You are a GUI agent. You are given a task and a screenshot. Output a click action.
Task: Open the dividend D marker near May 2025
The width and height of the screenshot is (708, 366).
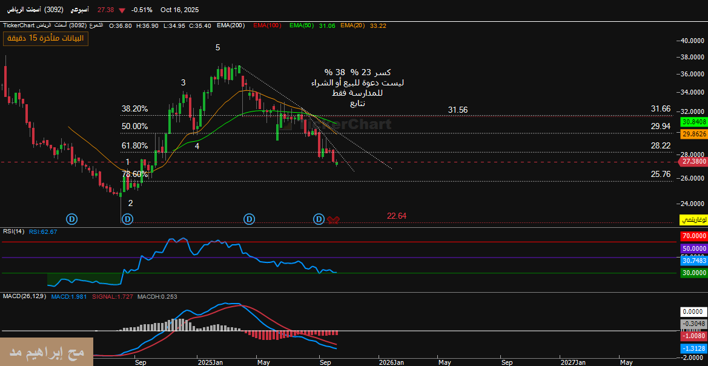[x=249, y=218]
